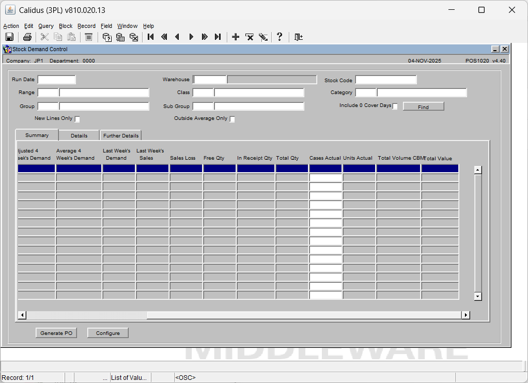Click the Generate PO button
Screen dimensions: 528x383
(56, 333)
